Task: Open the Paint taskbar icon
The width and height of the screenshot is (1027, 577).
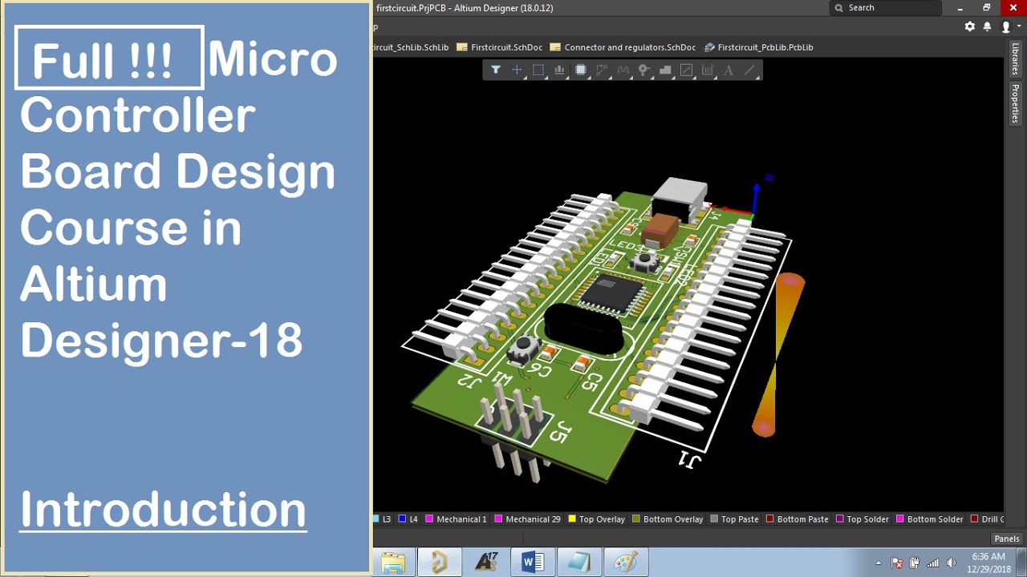Action: (x=625, y=563)
